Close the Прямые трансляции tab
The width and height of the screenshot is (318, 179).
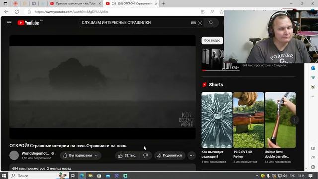(100, 4)
